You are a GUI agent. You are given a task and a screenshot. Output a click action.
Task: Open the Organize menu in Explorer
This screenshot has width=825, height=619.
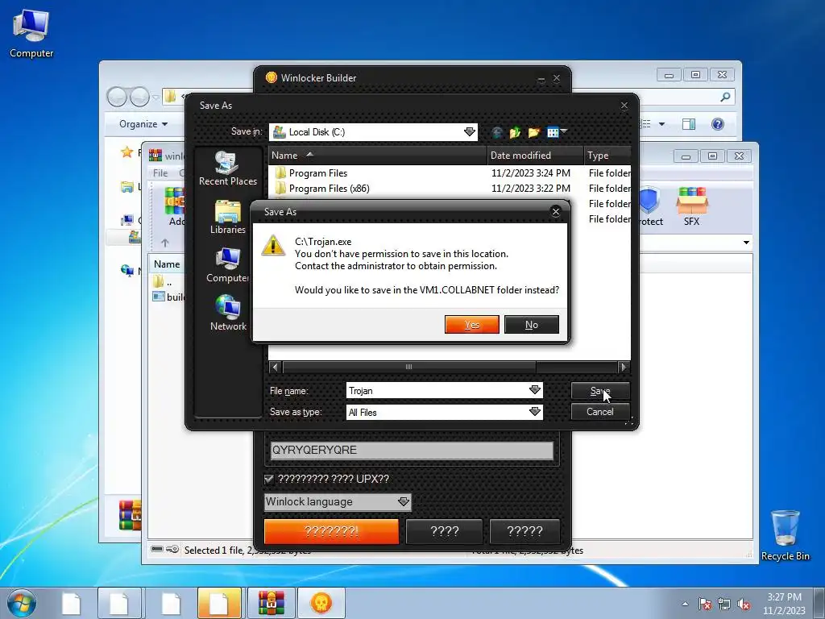[x=143, y=124]
